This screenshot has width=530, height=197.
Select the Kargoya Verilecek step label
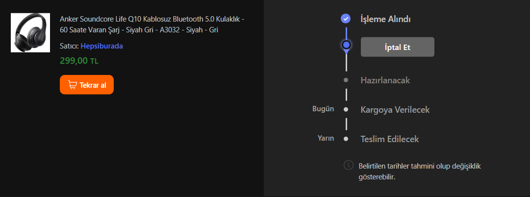tap(395, 109)
